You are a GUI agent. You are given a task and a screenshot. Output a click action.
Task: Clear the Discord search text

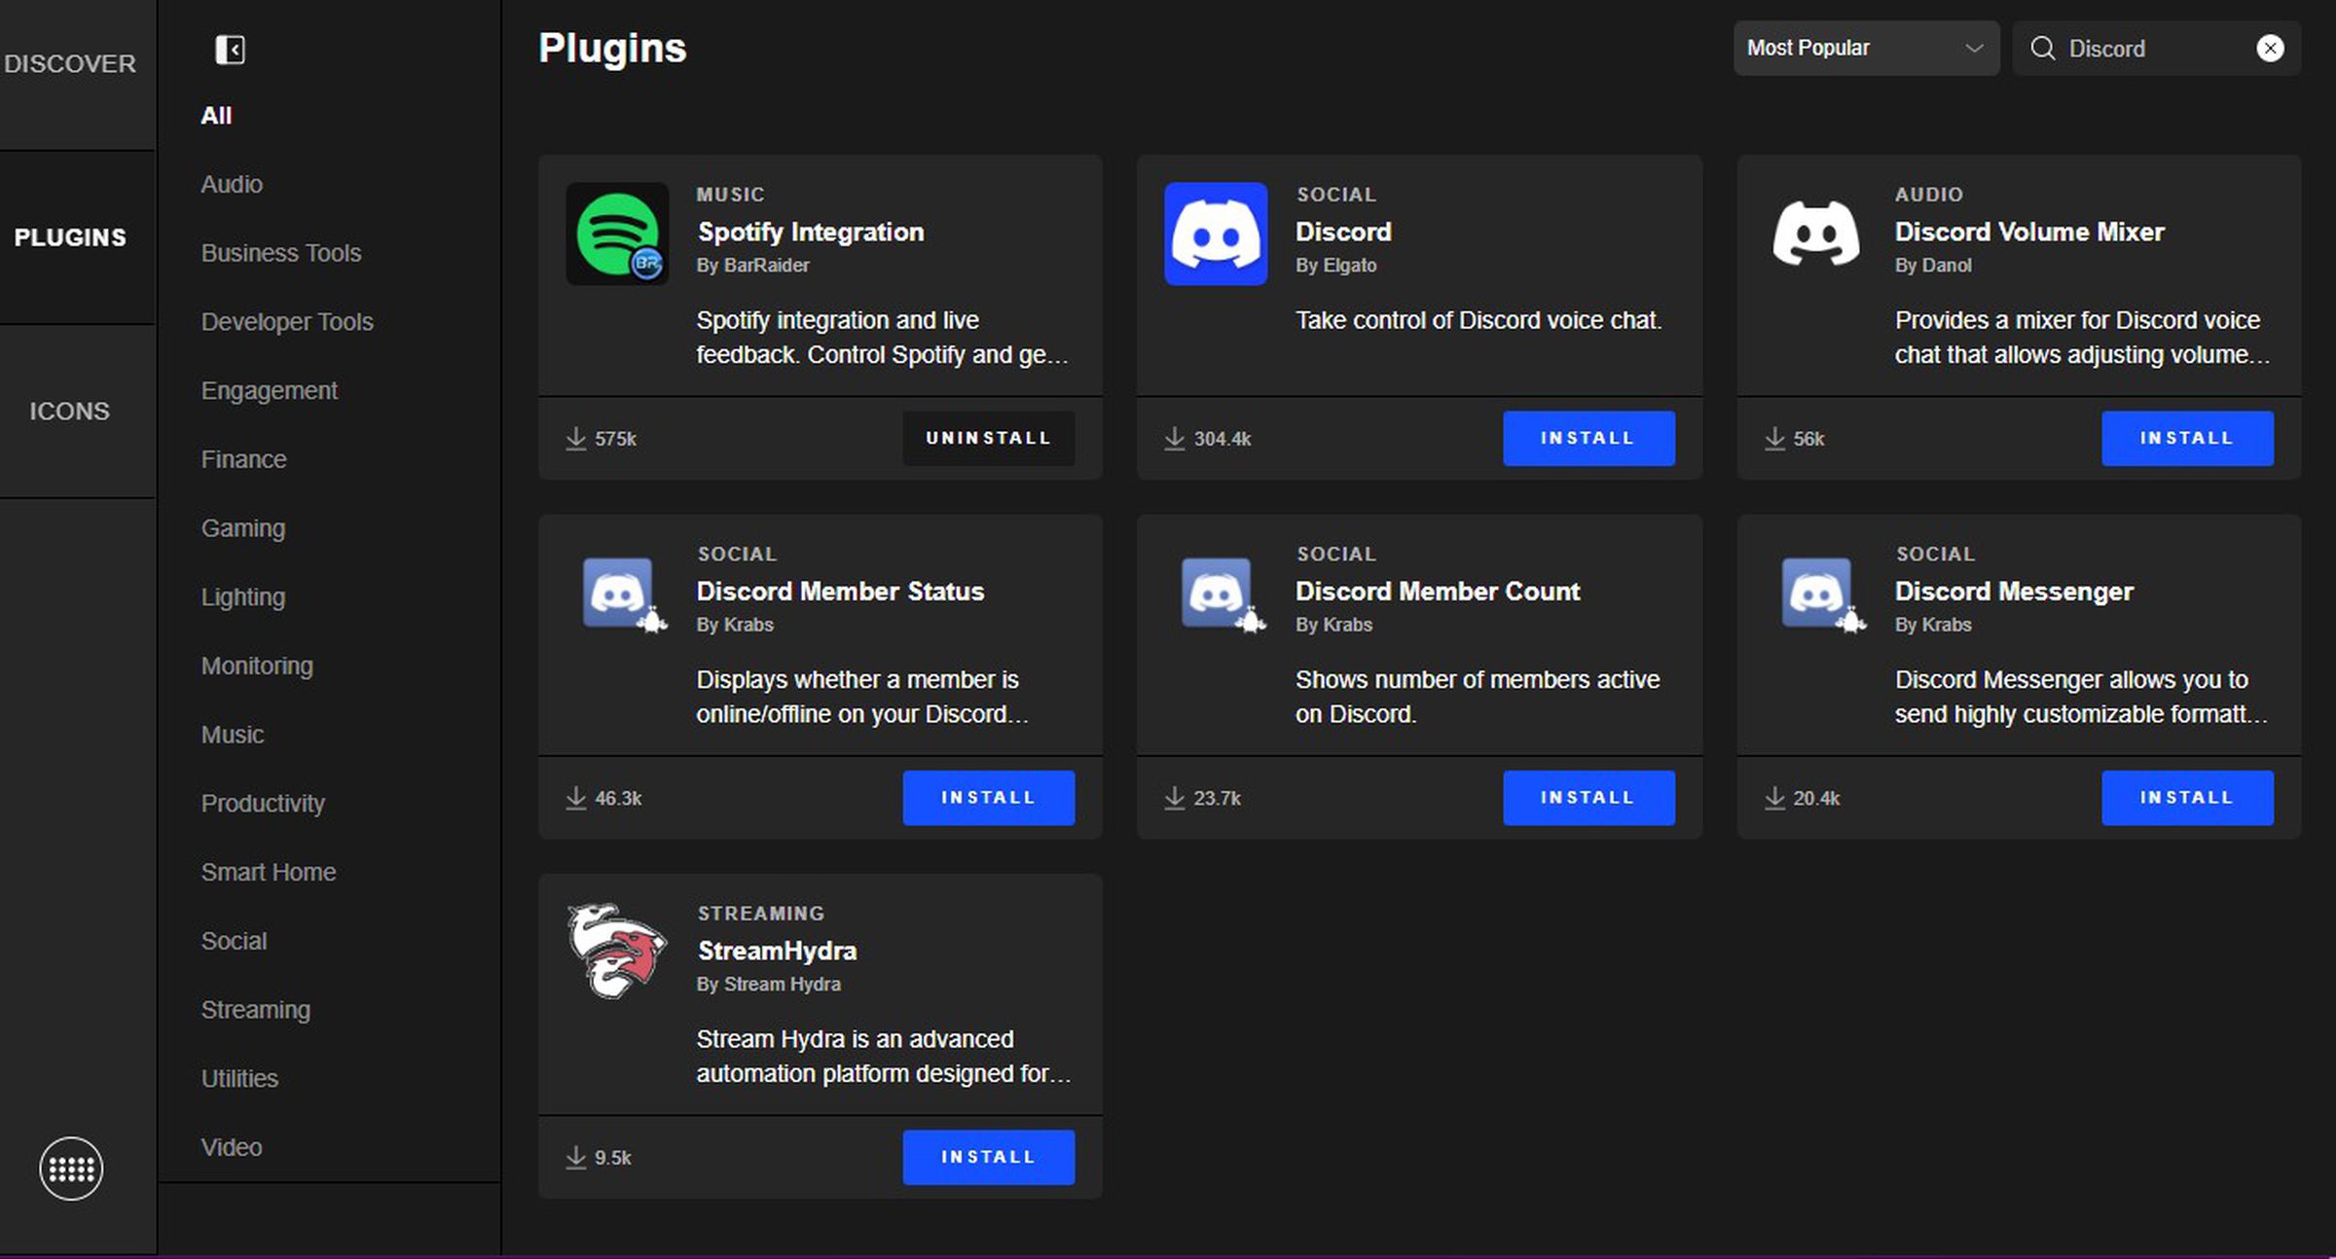[x=2270, y=49]
